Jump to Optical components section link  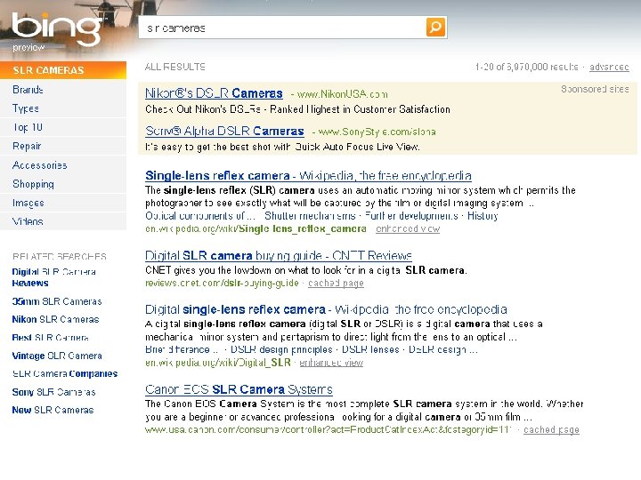coord(200,215)
